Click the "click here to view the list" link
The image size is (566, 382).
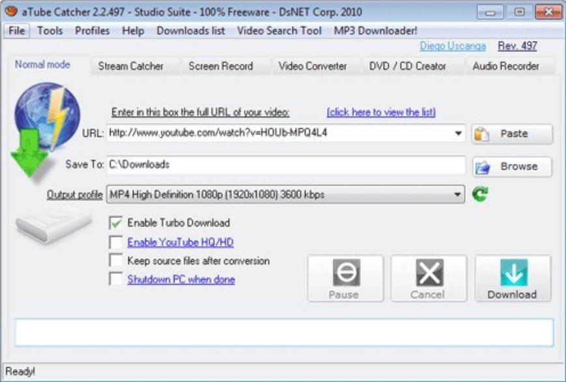click(x=381, y=112)
